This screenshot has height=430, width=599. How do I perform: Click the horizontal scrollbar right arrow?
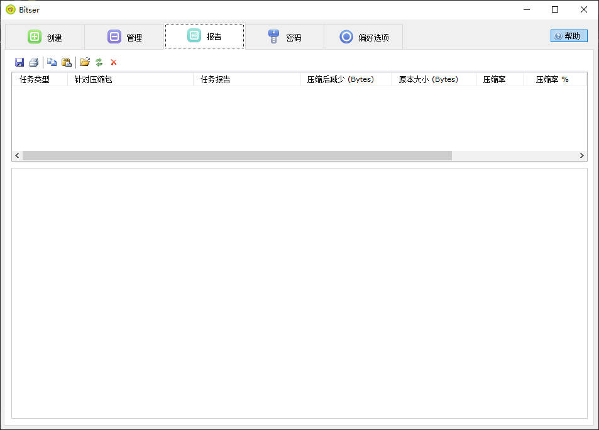[x=582, y=155]
